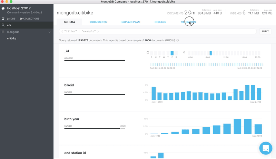
Task: Click the indexes count '6'
Action: (244, 13)
